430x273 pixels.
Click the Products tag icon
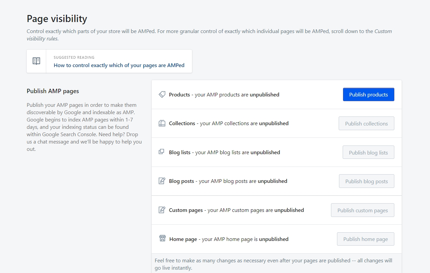point(162,94)
